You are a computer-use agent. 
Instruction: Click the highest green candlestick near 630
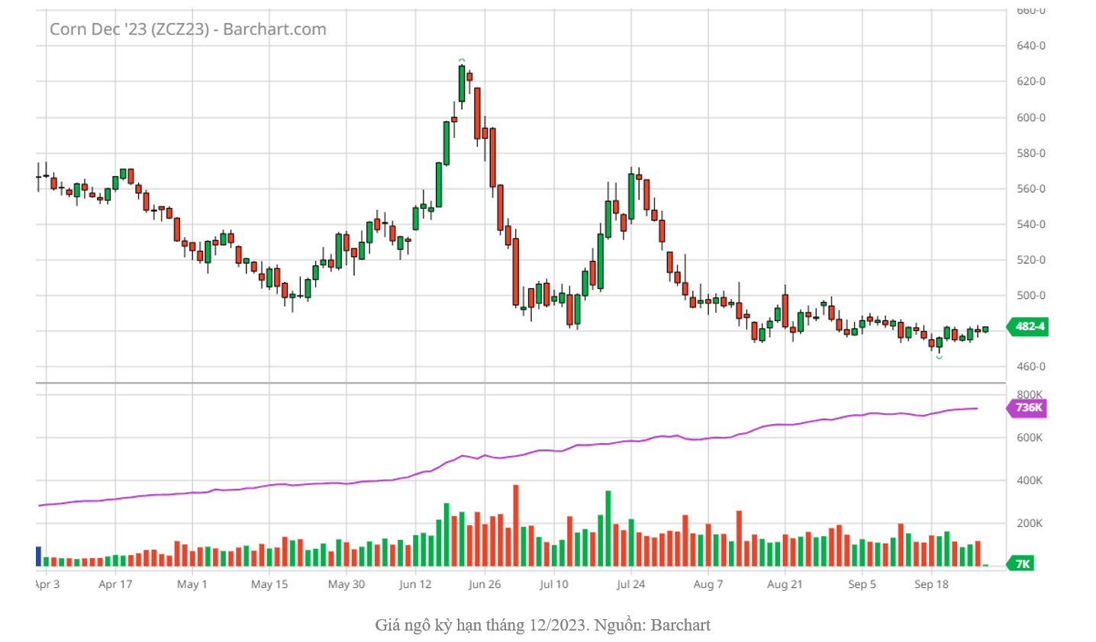(x=462, y=83)
